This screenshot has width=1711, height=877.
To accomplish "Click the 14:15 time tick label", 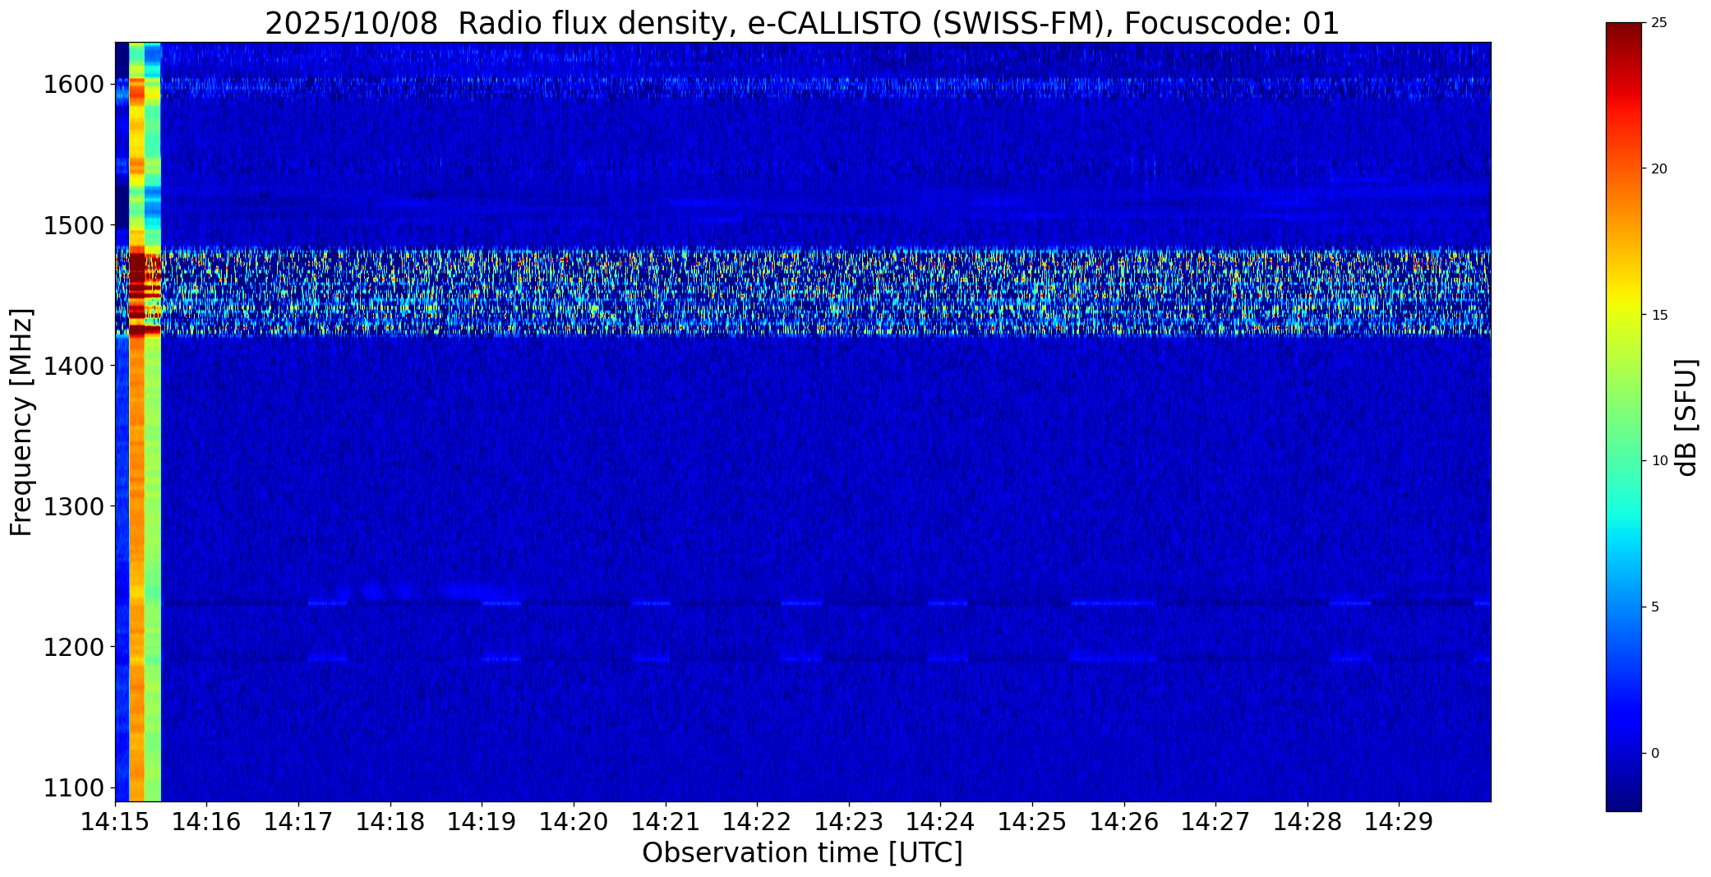I will pyautogui.click(x=115, y=821).
